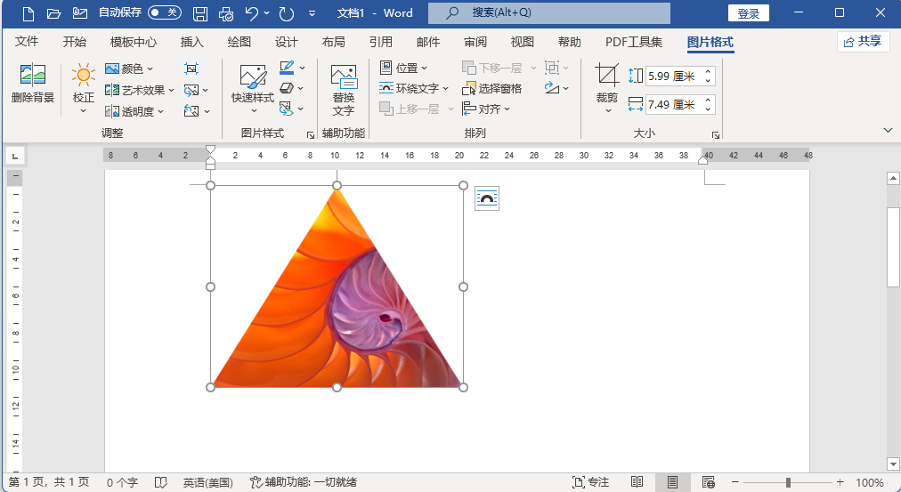This screenshot has width=901, height=492.
Task: Open the rotate objects dropdown
Action: pyautogui.click(x=556, y=88)
